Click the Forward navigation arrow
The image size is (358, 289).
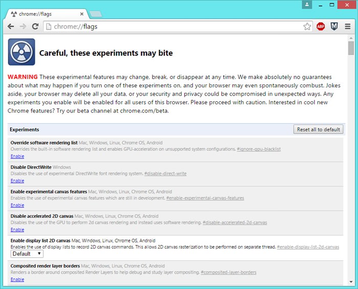[x=23, y=27]
